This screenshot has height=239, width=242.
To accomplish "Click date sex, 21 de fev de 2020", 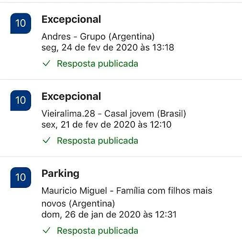I will point(88,125).
